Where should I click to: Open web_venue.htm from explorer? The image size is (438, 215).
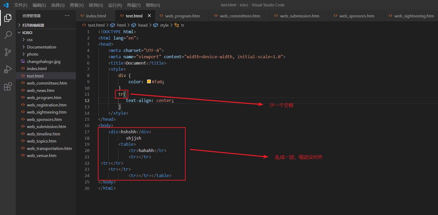46,155
